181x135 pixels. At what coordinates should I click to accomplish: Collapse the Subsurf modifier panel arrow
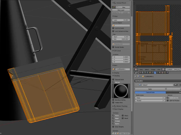pyautogui.click(x=136, y=85)
